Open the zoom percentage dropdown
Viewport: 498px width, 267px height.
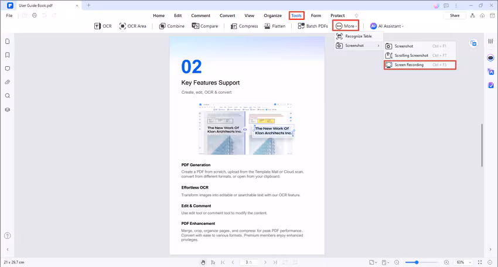point(463,262)
